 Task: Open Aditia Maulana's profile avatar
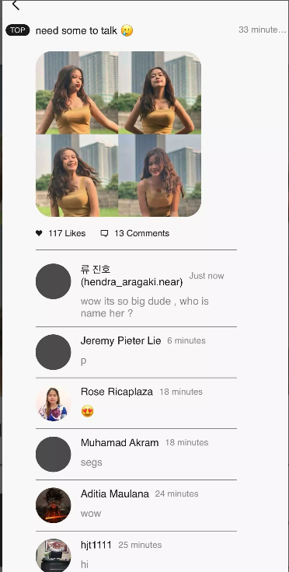[x=53, y=505]
